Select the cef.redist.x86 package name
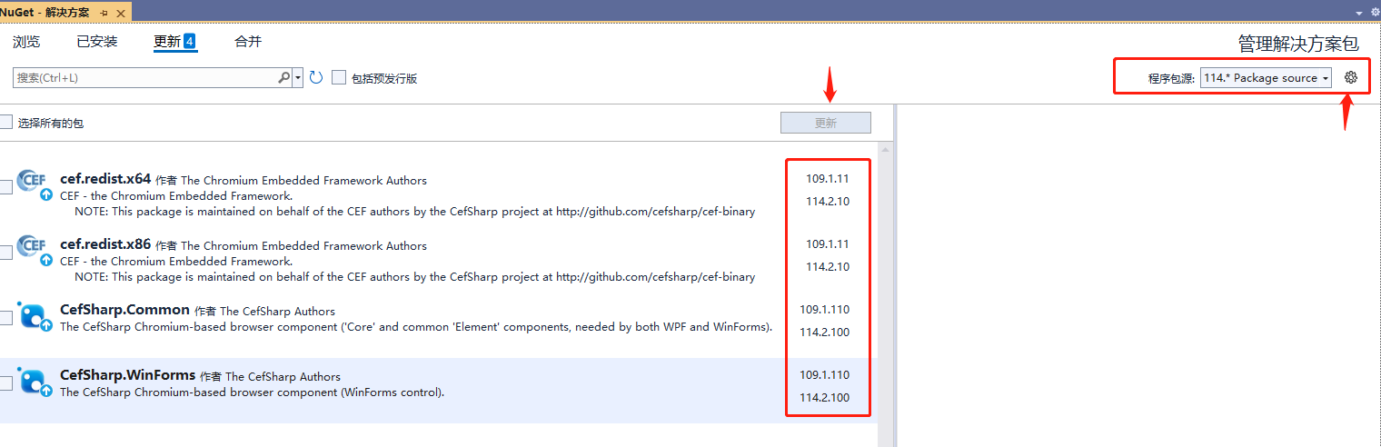The image size is (1381, 447). tap(105, 244)
